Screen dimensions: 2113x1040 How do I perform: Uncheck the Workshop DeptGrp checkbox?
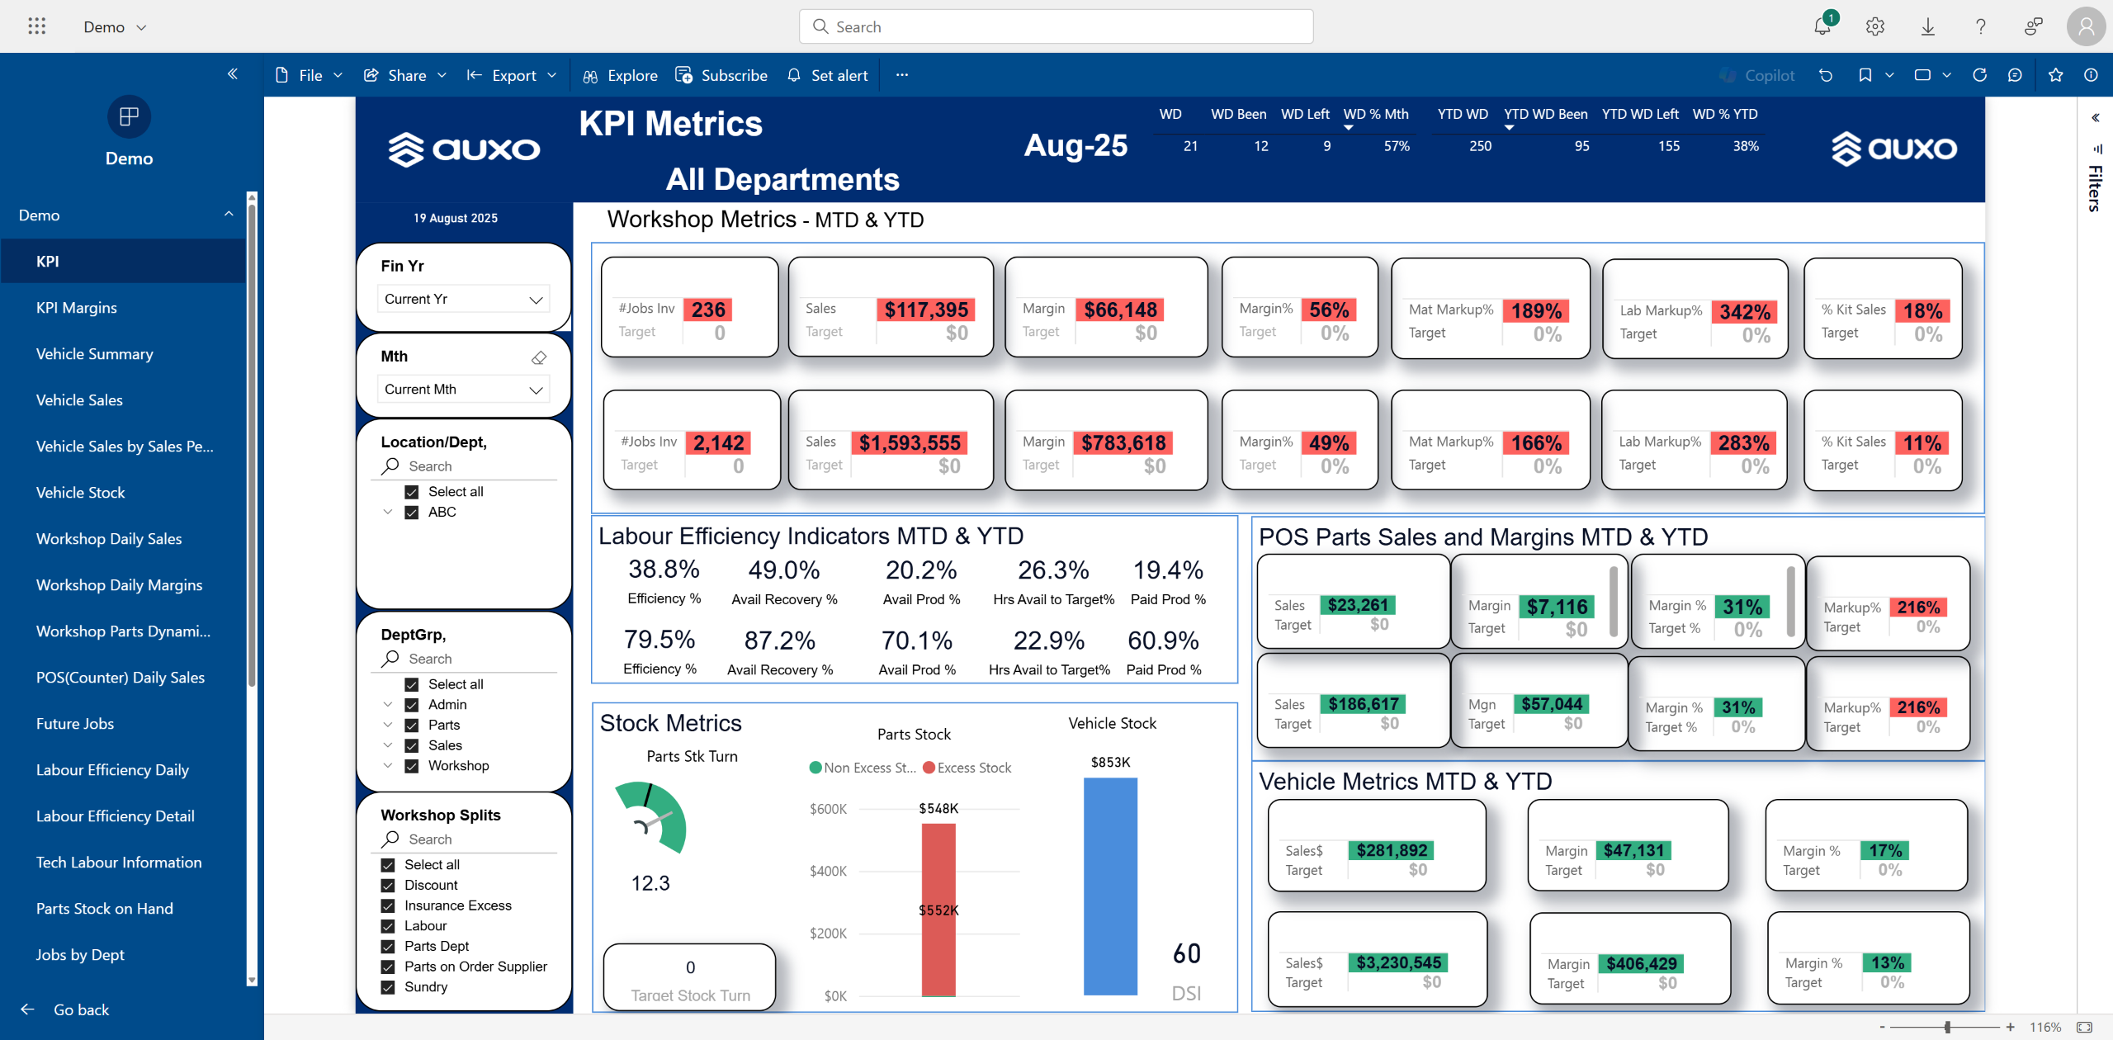pos(411,766)
